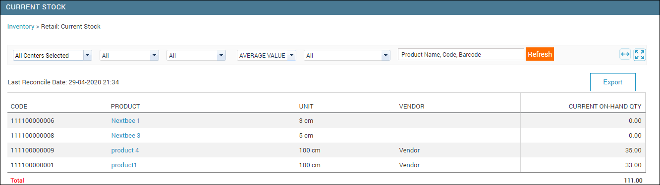
Task: Click the 35.00 quantity cell
Action: click(x=634, y=150)
